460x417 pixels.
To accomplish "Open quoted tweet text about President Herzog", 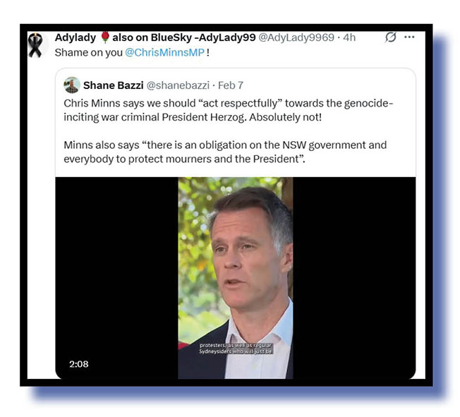I will [x=228, y=110].
